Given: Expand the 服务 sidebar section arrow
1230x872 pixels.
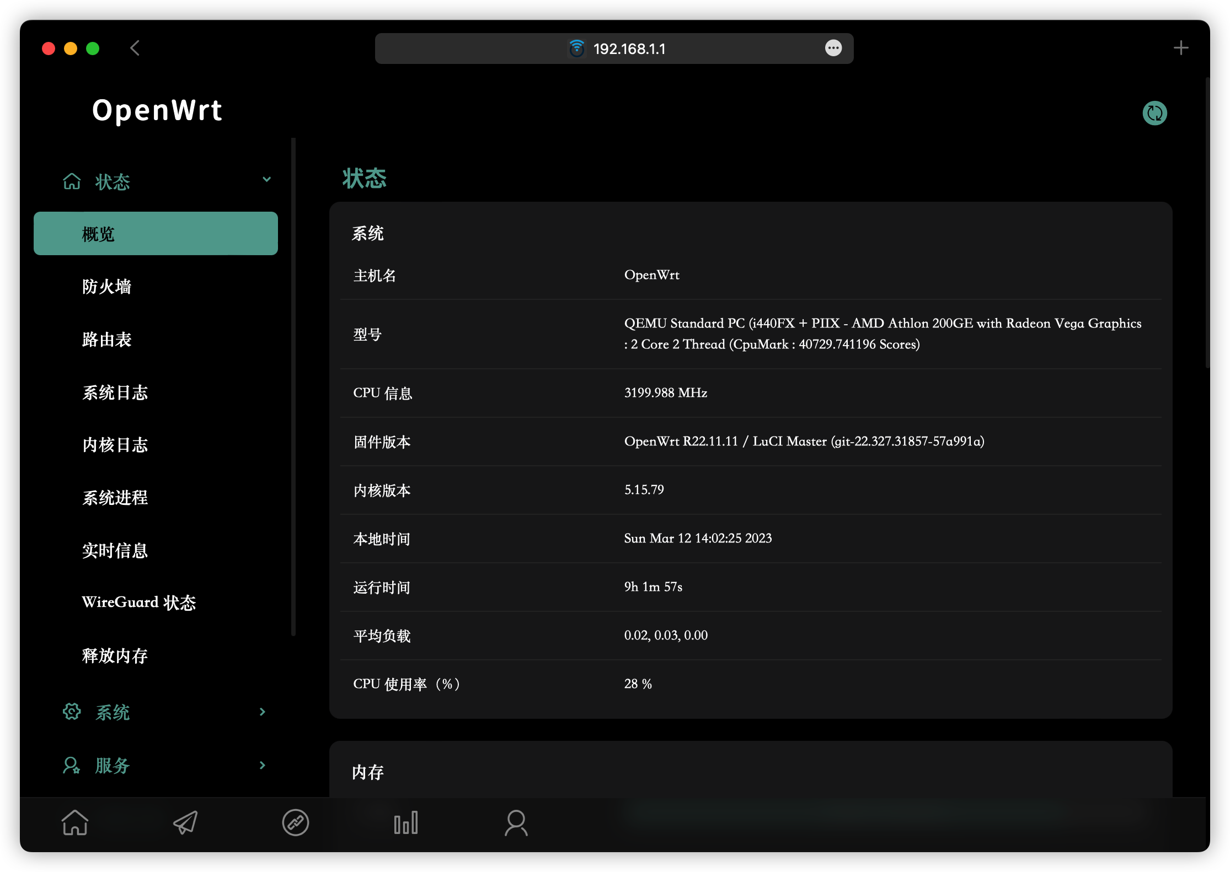Looking at the screenshot, I should click(x=263, y=765).
